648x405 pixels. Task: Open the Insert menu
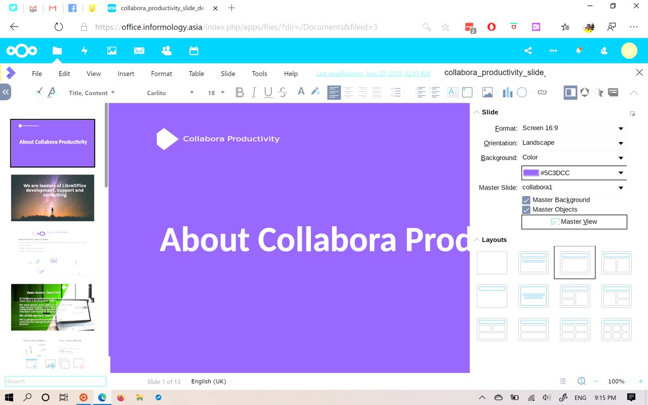(126, 73)
